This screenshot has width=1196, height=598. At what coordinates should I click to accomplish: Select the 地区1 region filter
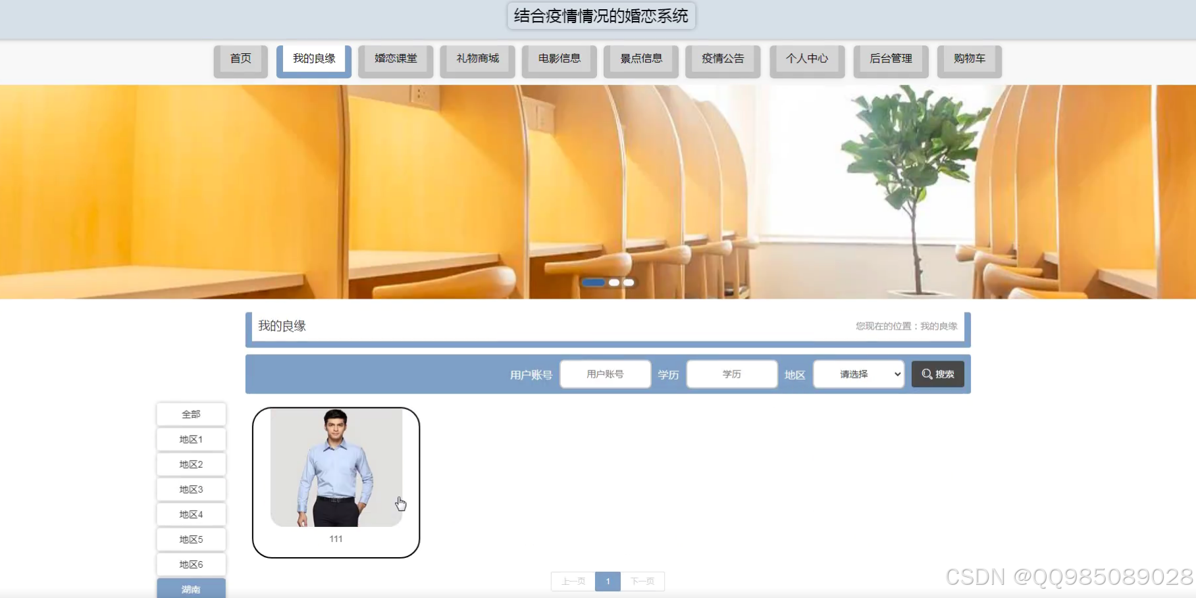(191, 439)
